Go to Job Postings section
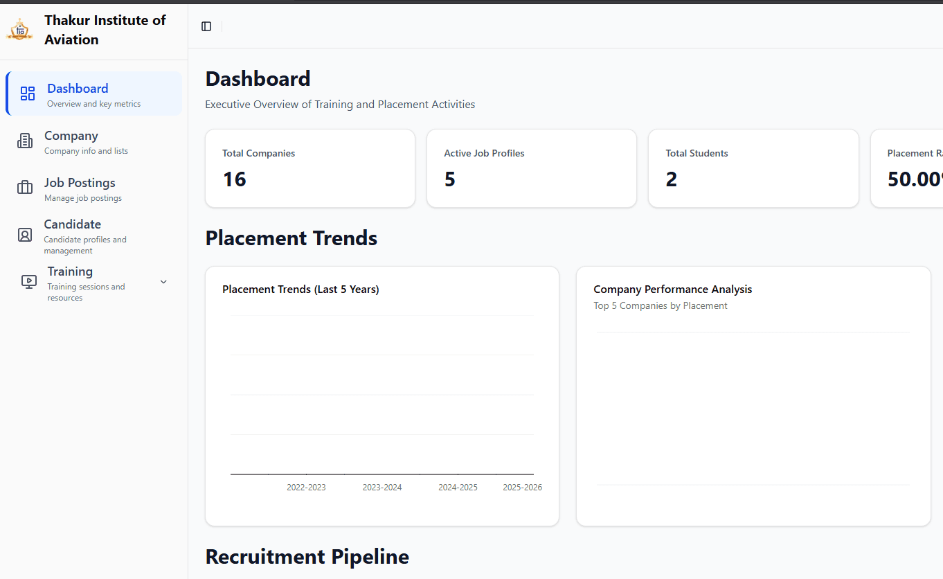 (94, 188)
